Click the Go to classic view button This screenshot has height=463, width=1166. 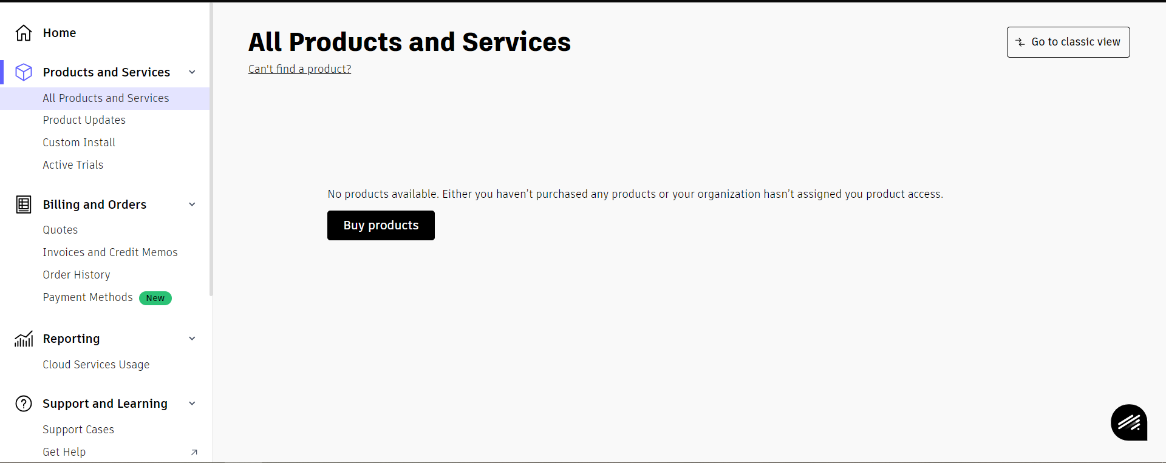tap(1068, 42)
